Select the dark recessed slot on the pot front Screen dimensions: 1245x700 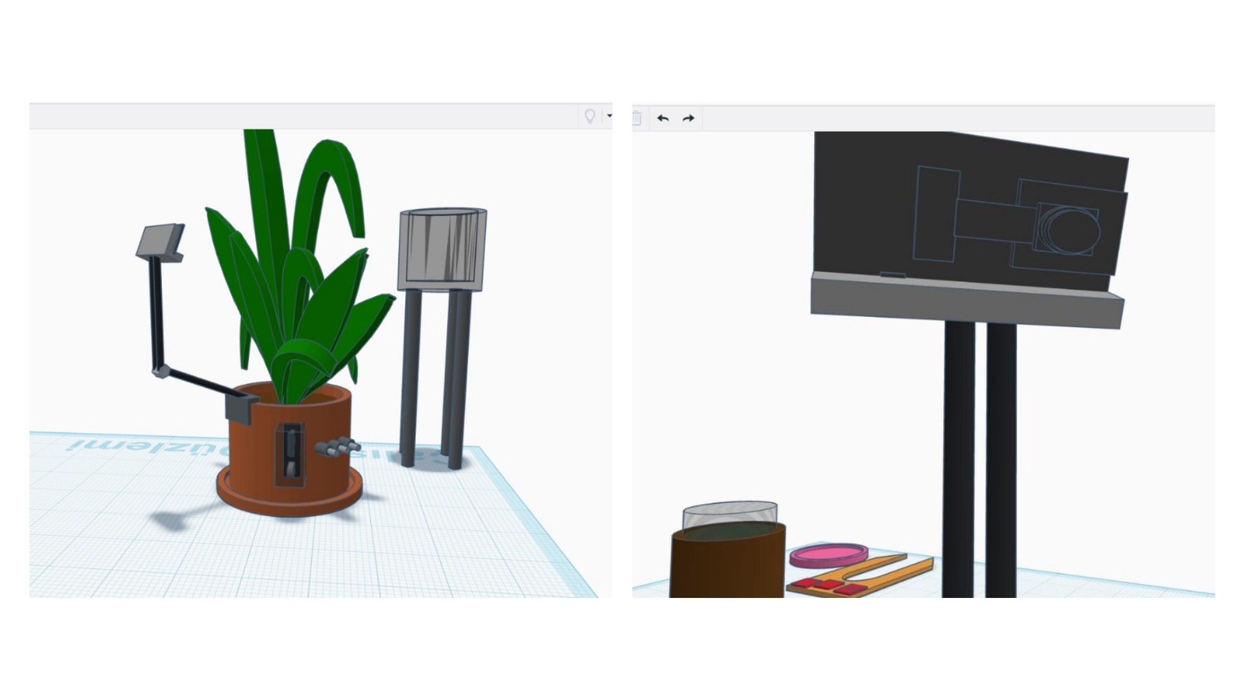pyautogui.click(x=291, y=454)
